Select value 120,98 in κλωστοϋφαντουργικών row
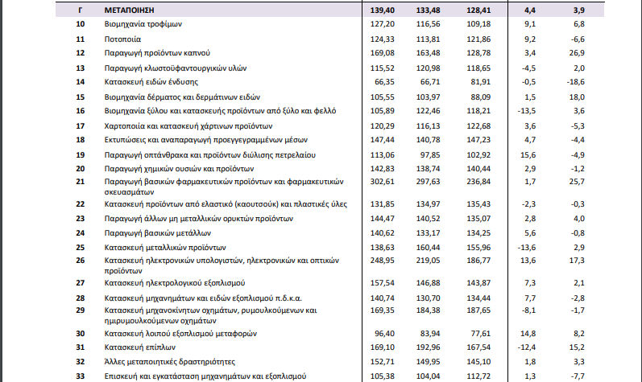Viewport: 642px width, 382px height. (429, 68)
